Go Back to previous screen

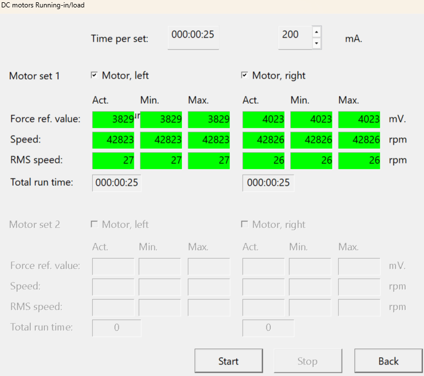[388, 361]
